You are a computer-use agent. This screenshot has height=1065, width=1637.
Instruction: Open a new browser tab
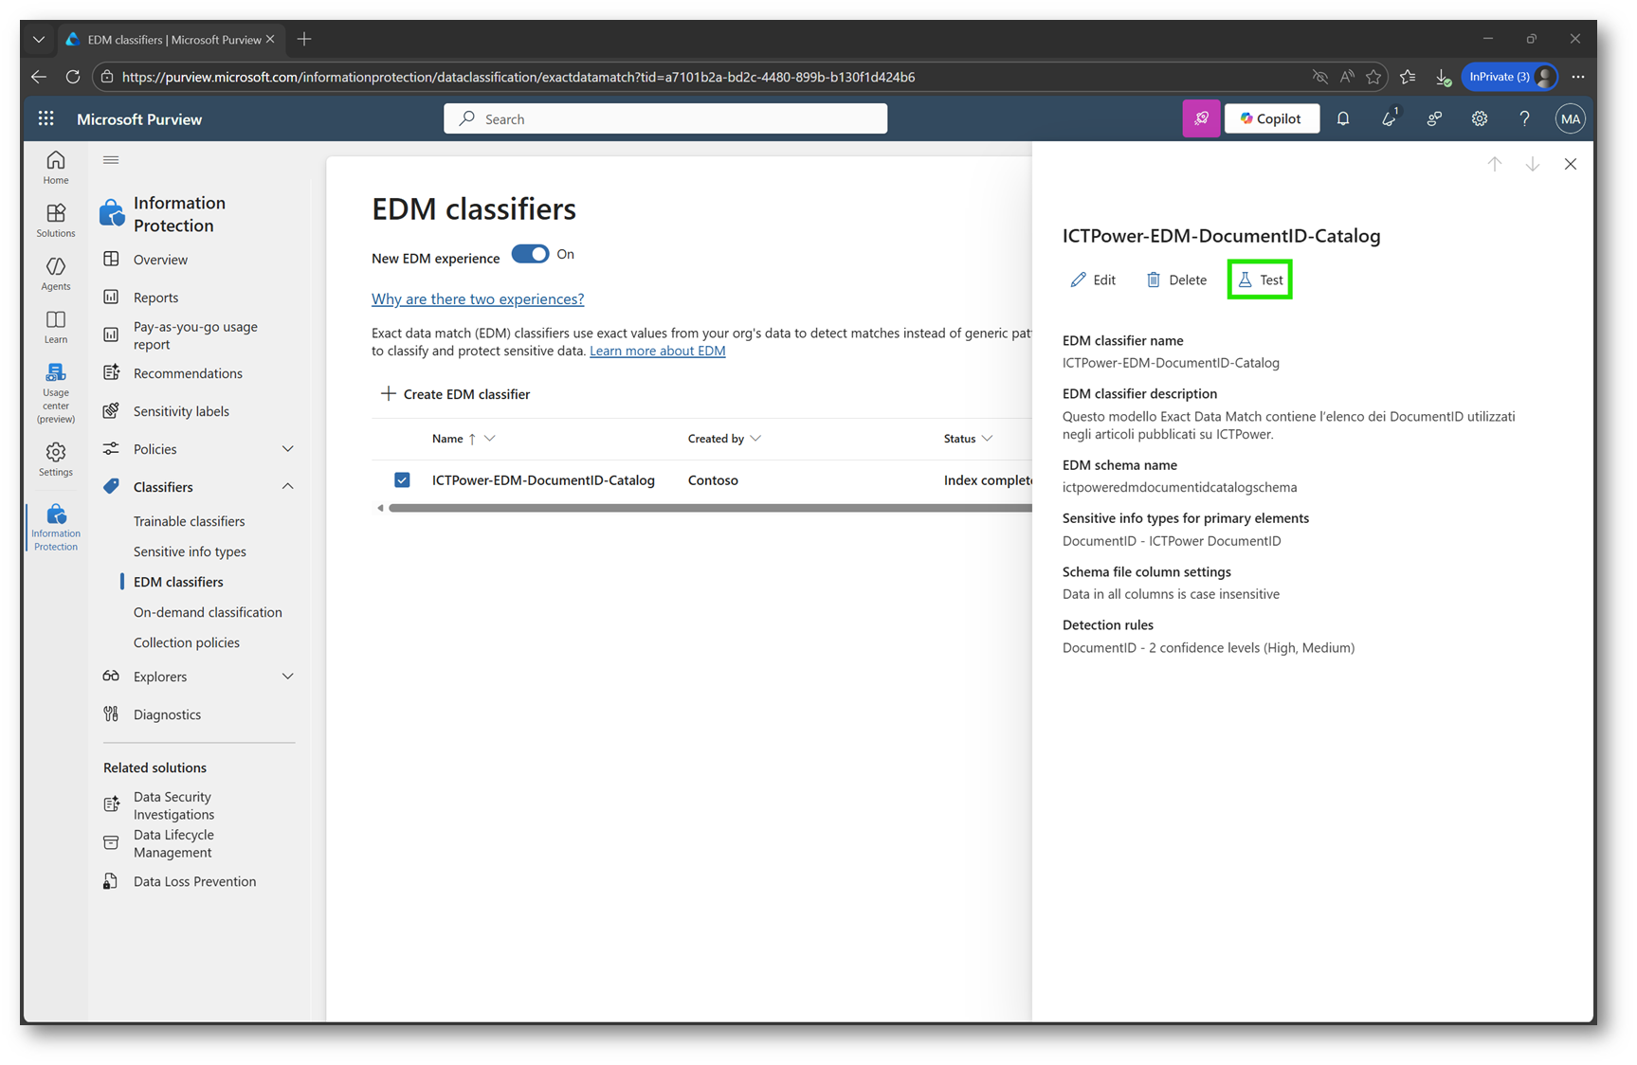point(304,39)
